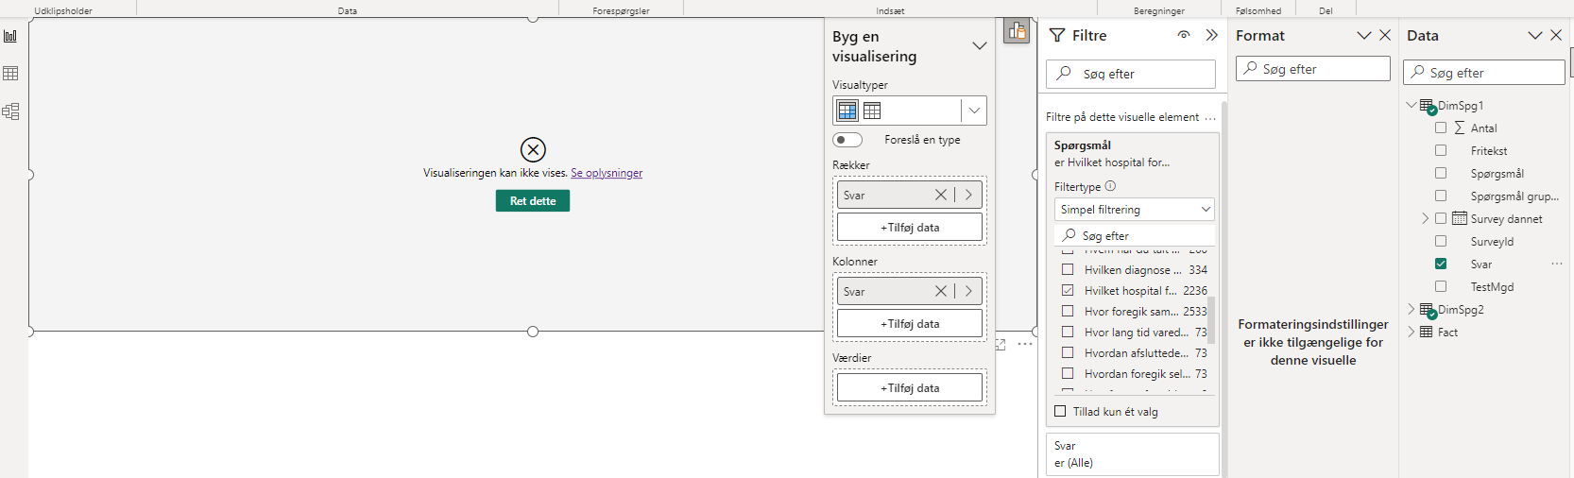Click the error X icon in the visual

(533, 149)
